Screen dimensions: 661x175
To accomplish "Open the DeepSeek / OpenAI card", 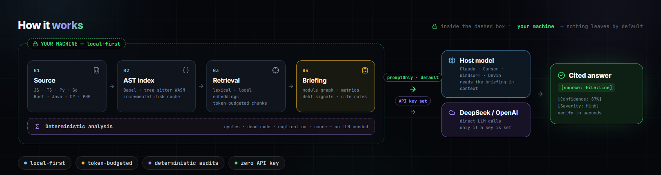I will coord(486,120).
